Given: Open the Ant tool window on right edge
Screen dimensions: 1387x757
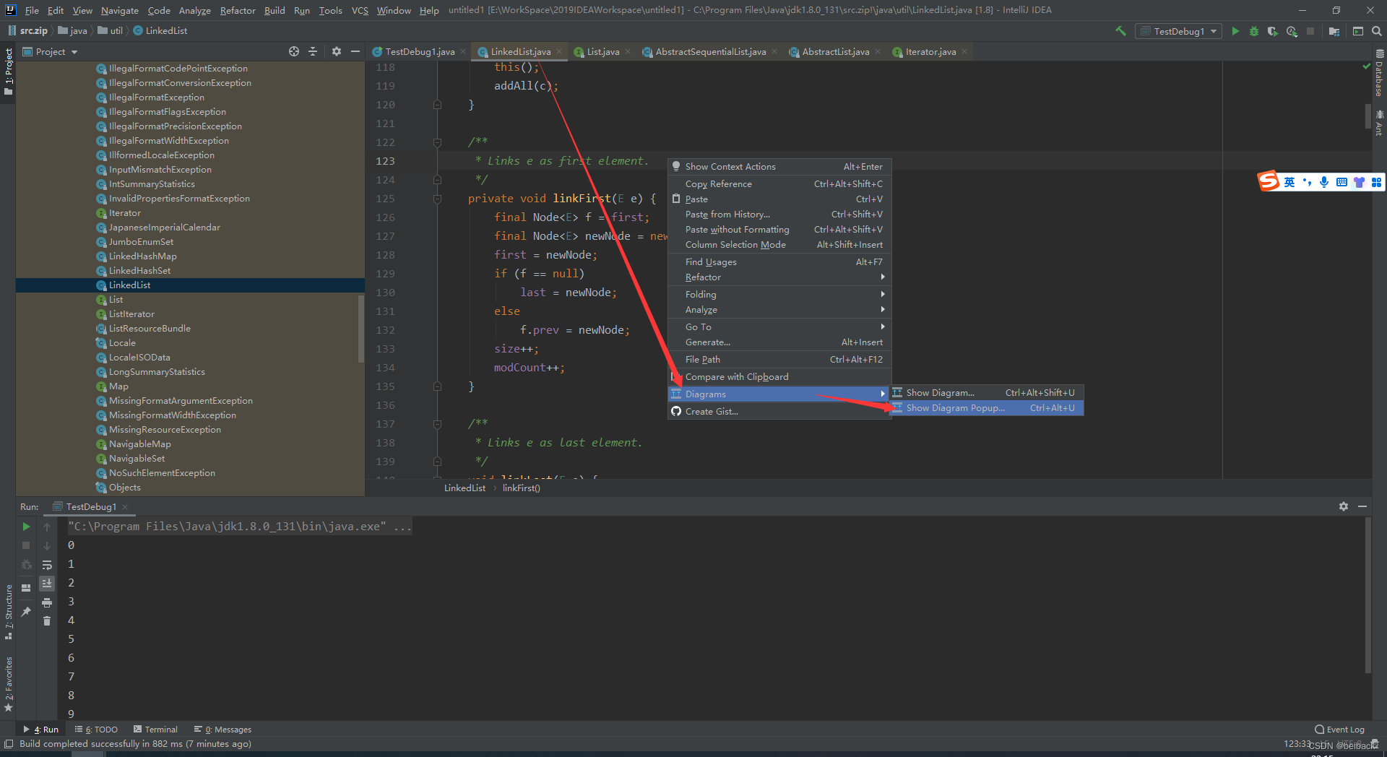Looking at the screenshot, I should pos(1379,123).
